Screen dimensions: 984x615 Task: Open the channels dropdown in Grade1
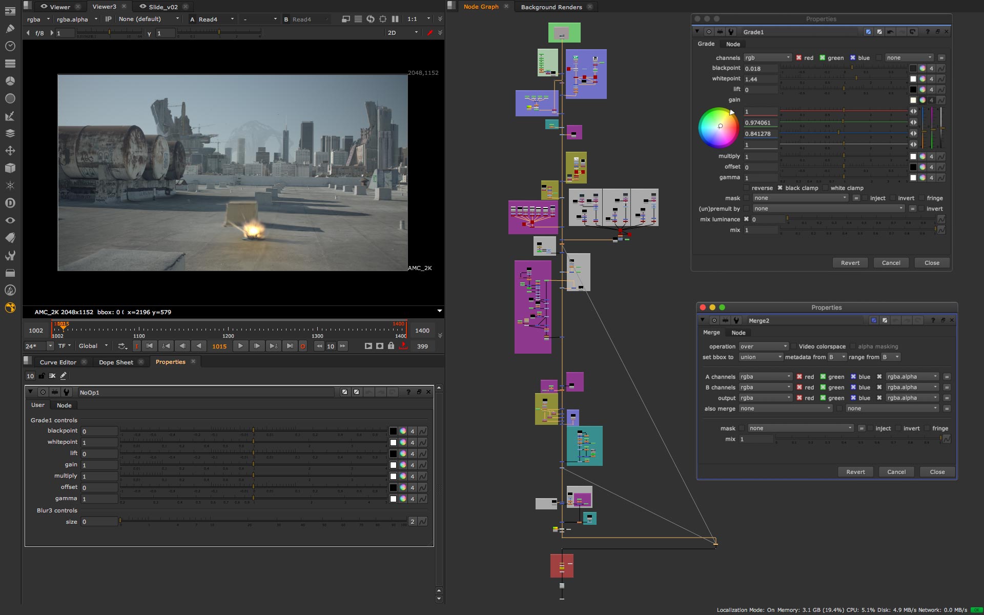pos(768,57)
